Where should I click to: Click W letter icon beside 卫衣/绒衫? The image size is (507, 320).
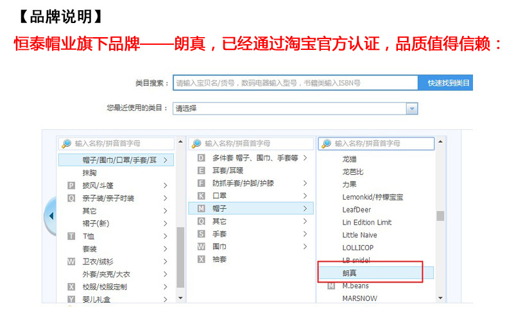(71, 262)
